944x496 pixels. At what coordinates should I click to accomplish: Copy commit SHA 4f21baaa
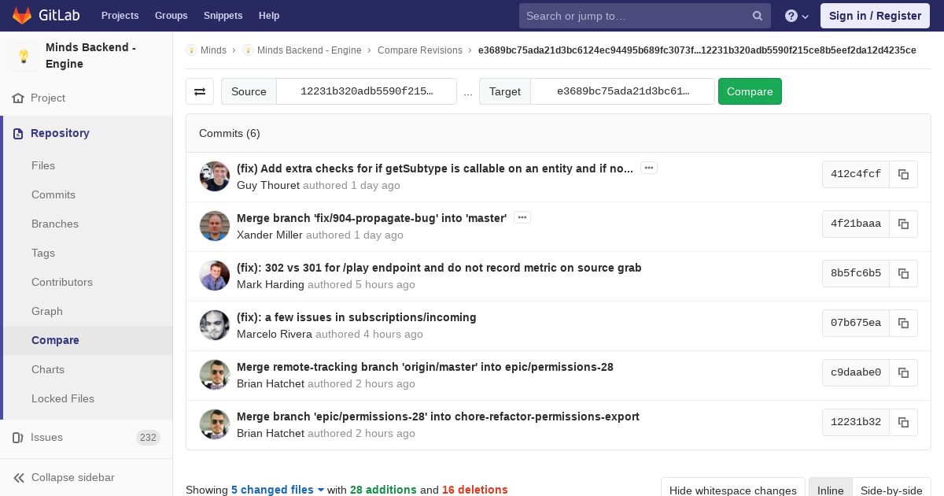(903, 224)
